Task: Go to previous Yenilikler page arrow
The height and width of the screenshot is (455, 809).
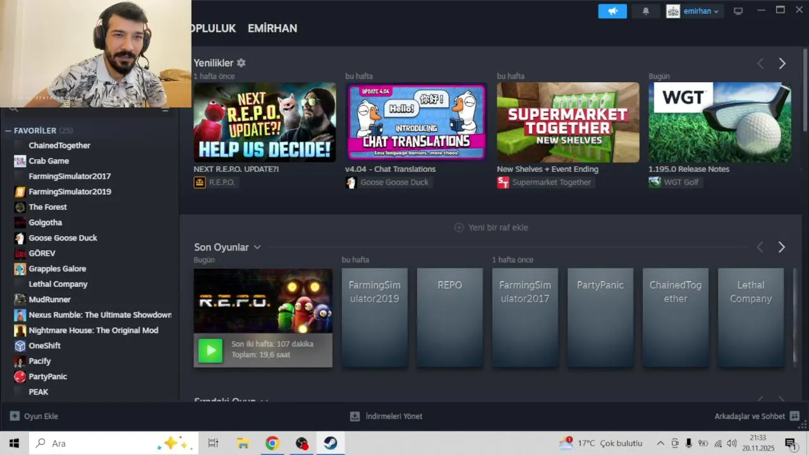Action: pos(760,63)
